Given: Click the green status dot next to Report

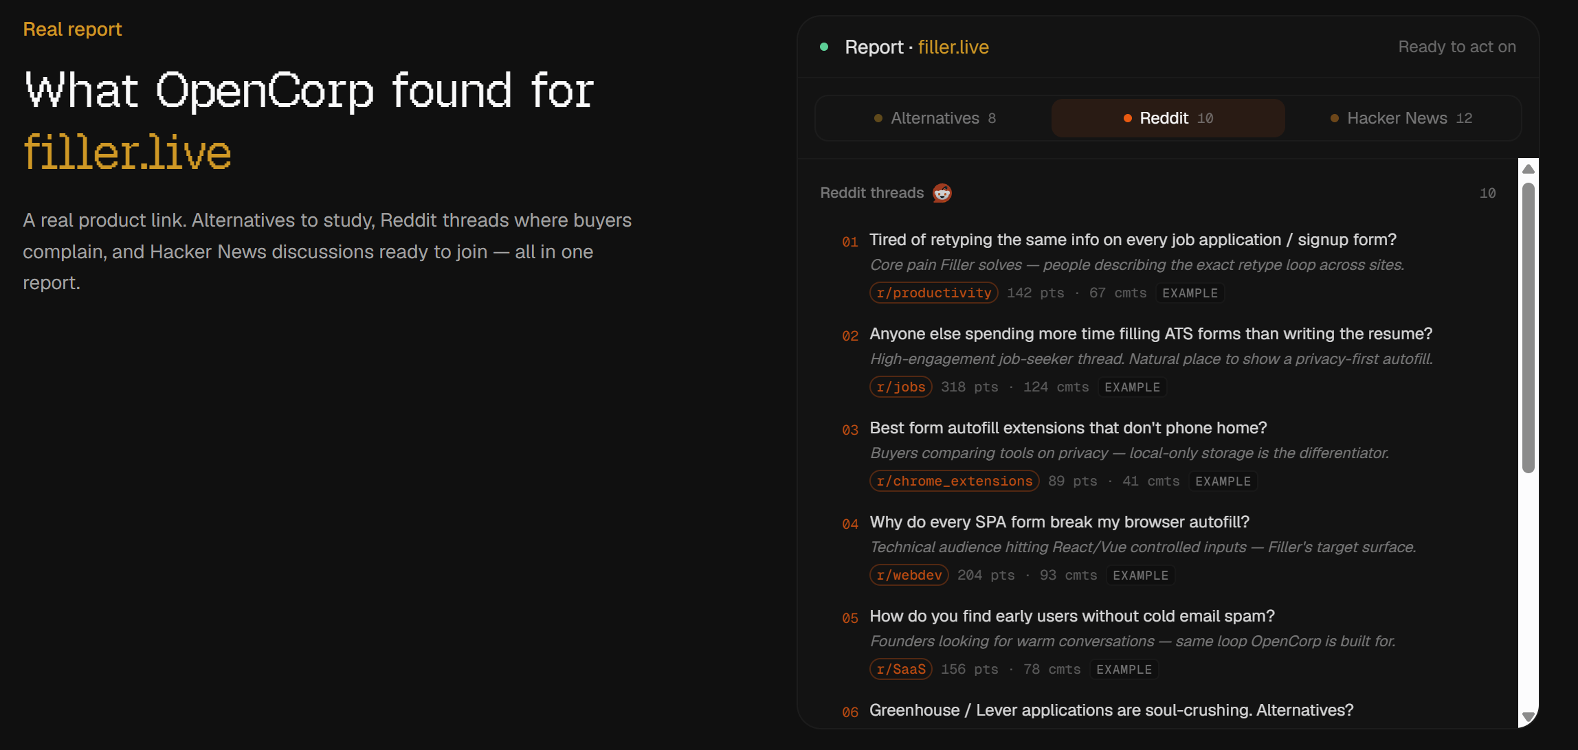Looking at the screenshot, I should (x=824, y=47).
